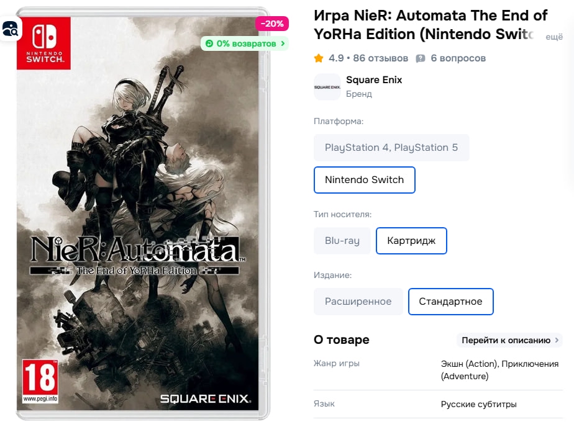Image resolution: width=574 pixels, height=427 pixels.
Task: Choose Blu-ray media type
Action: [342, 241]
